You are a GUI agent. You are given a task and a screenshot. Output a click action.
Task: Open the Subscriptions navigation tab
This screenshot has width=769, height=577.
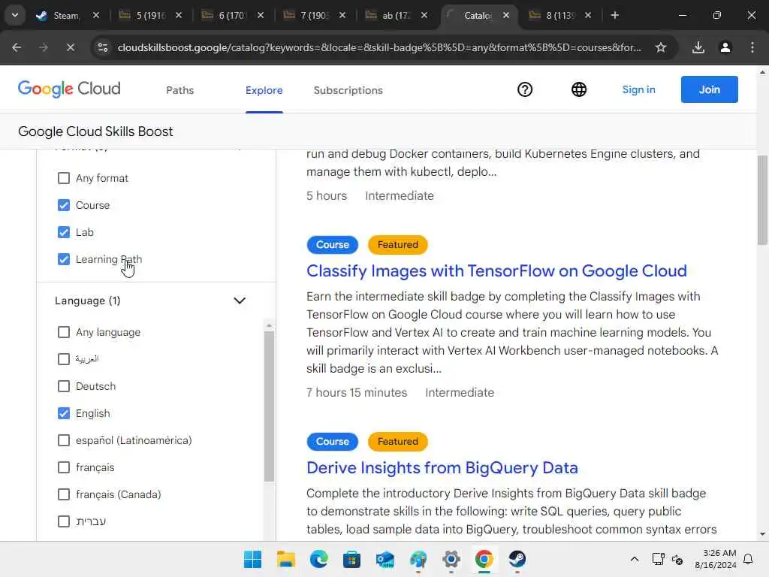pos(348,90)
